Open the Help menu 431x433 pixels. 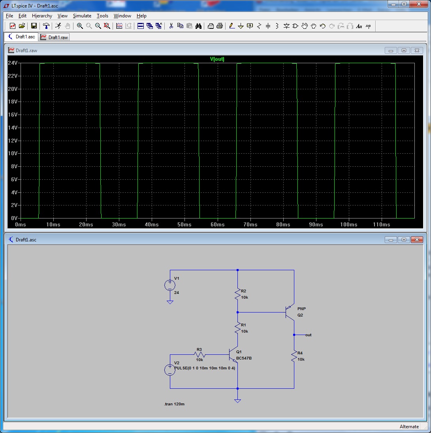click(141, 16)
